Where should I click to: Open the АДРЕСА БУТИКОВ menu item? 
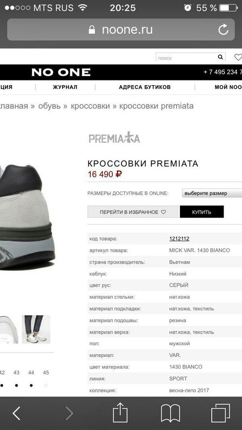coord(145,87)
